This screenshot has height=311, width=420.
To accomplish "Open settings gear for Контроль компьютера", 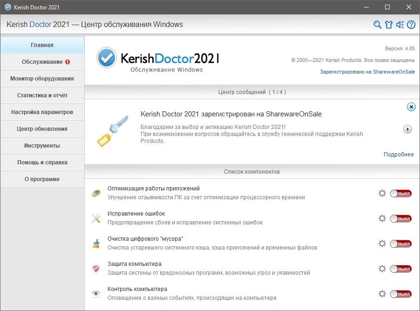I will click(x=382, y=294).
